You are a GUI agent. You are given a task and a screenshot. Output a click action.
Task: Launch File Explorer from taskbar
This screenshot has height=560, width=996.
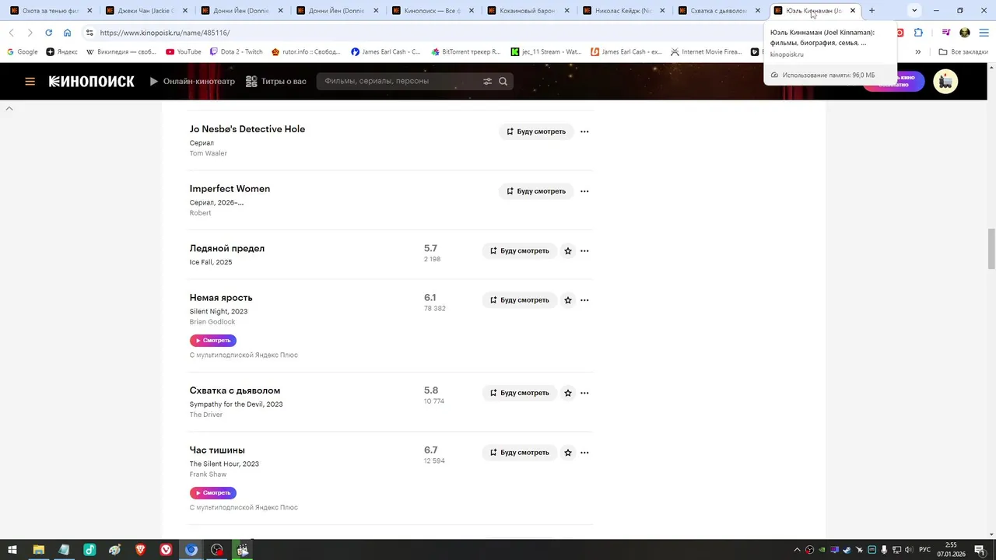tap(38, 550)
